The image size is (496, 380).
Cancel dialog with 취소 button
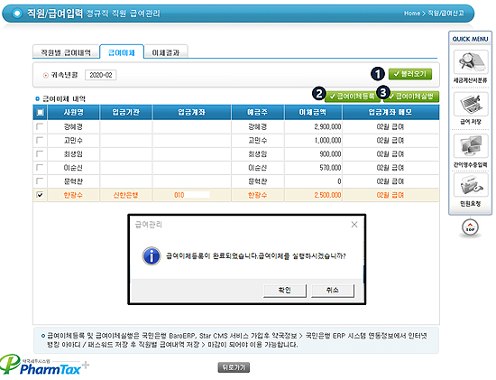point(333,290)
